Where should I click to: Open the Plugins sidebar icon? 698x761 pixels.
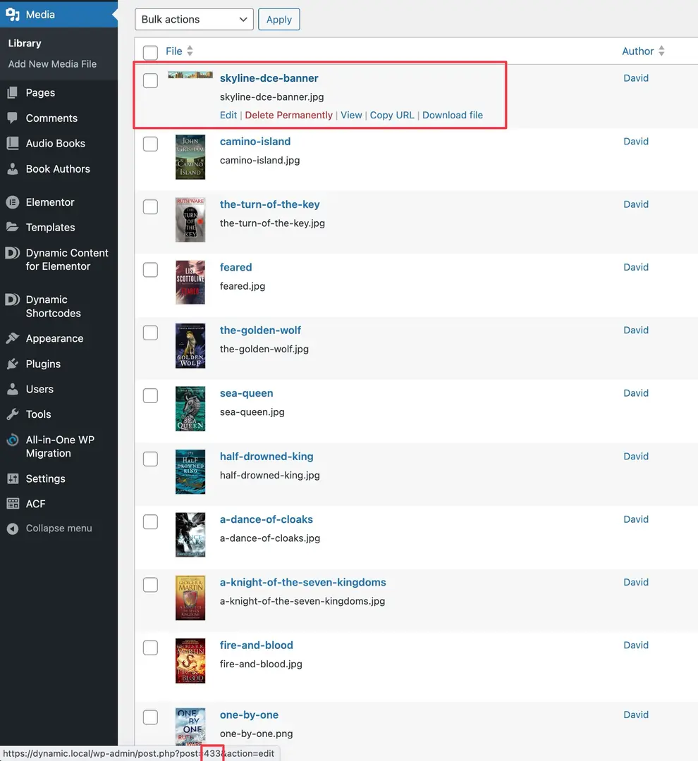pos(13,364)
